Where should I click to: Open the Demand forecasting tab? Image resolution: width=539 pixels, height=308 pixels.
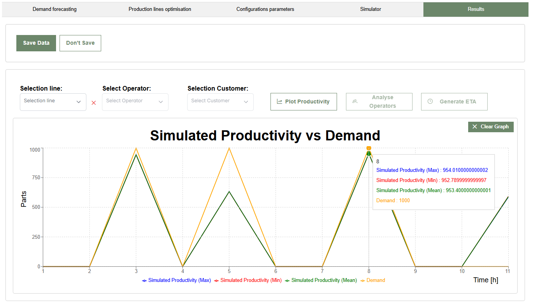point(54,9)
